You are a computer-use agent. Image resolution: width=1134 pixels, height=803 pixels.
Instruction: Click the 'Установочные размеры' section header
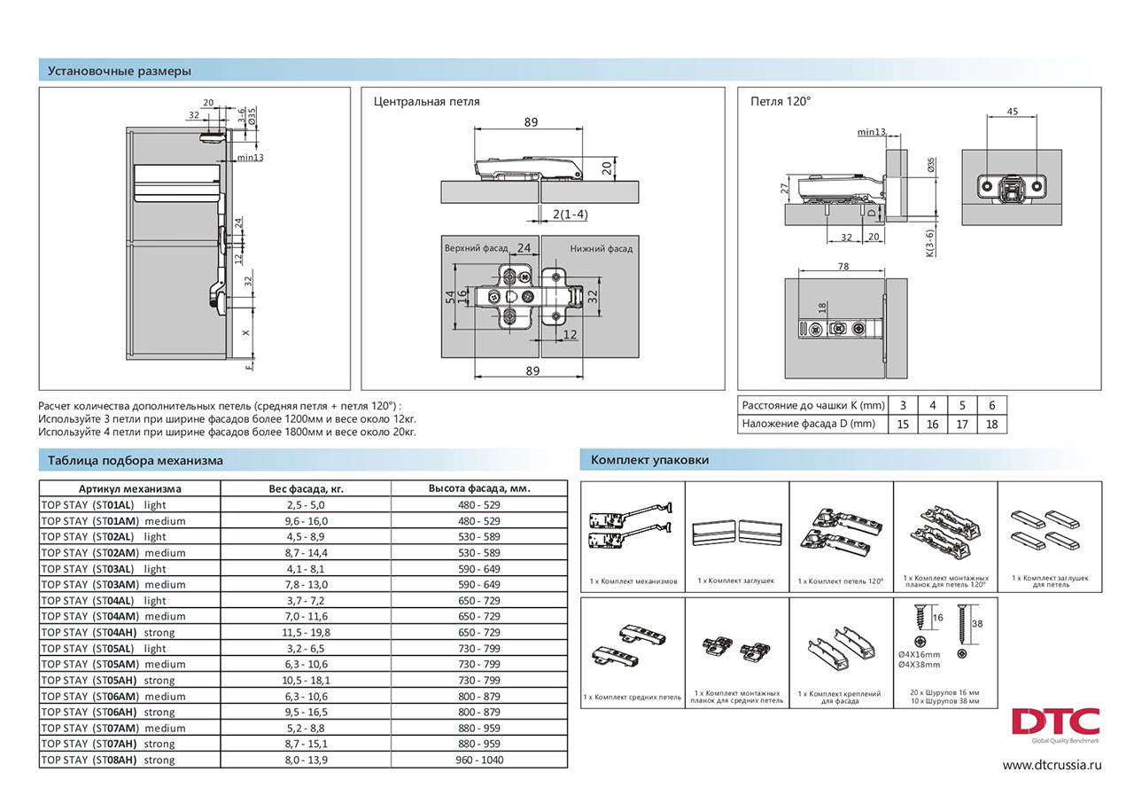[119, 71]
